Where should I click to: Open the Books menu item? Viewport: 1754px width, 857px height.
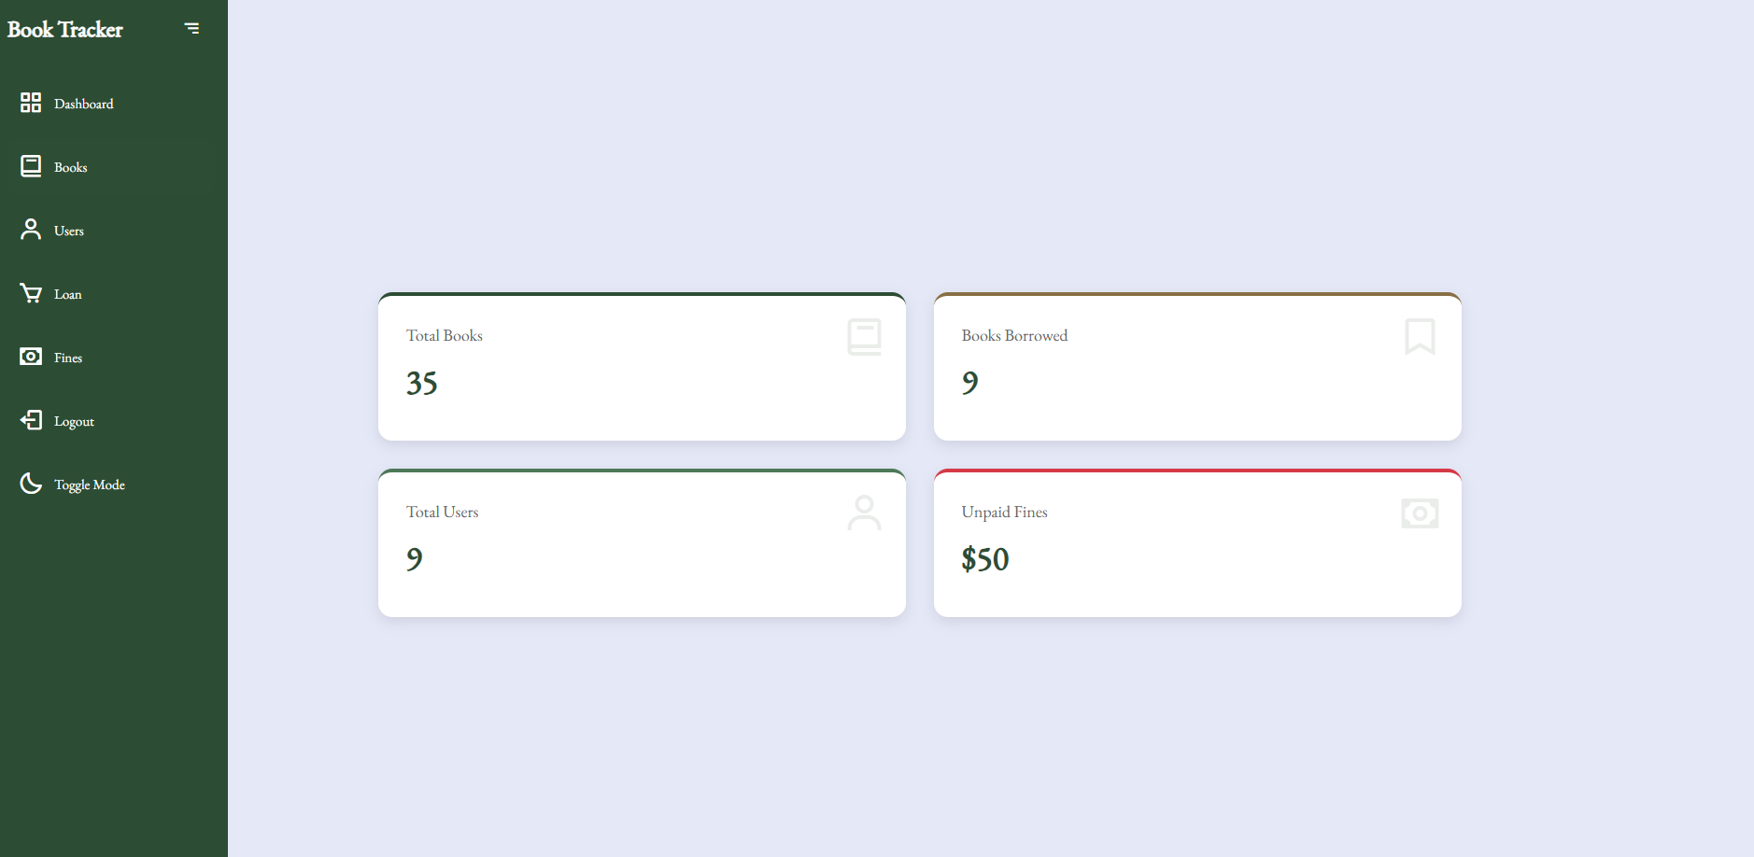[x=71, y=168]
